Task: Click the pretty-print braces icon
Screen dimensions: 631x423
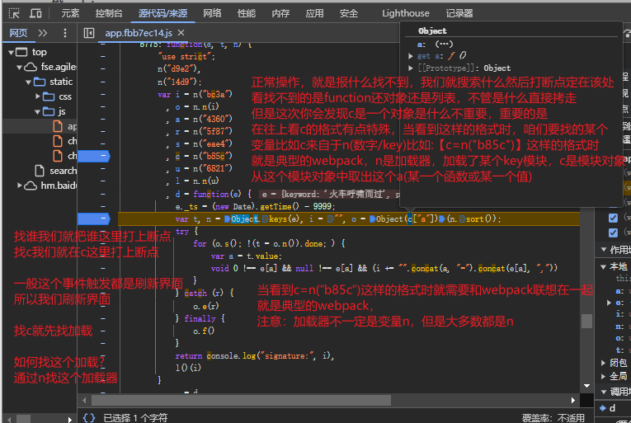Action: (89, 418)
